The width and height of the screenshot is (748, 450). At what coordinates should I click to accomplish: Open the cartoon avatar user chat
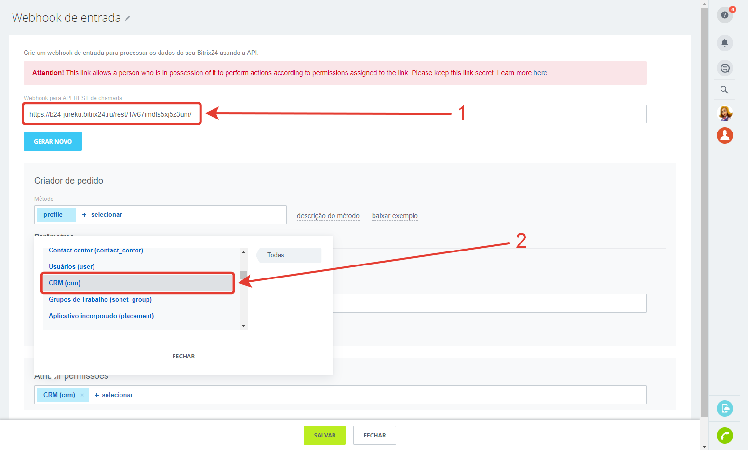click(x=724, y=113)
